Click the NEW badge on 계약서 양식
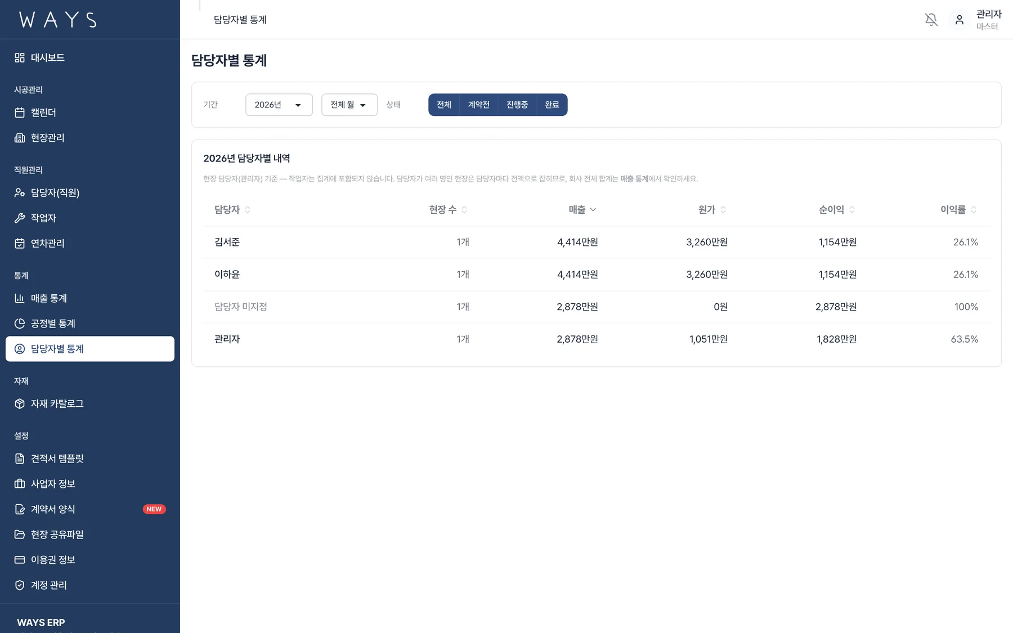1013x633 pixels. [x=154, y=509]
